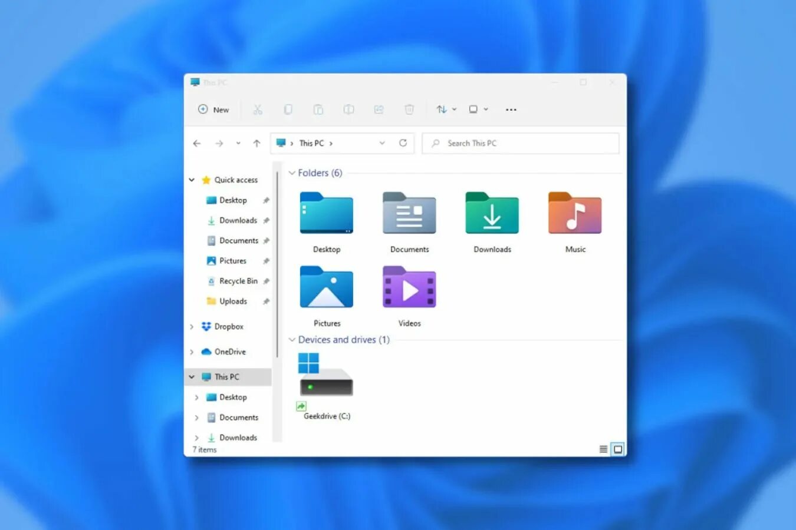
Task: Click the pin icon next to Uploads
Action: click(267, 301)
